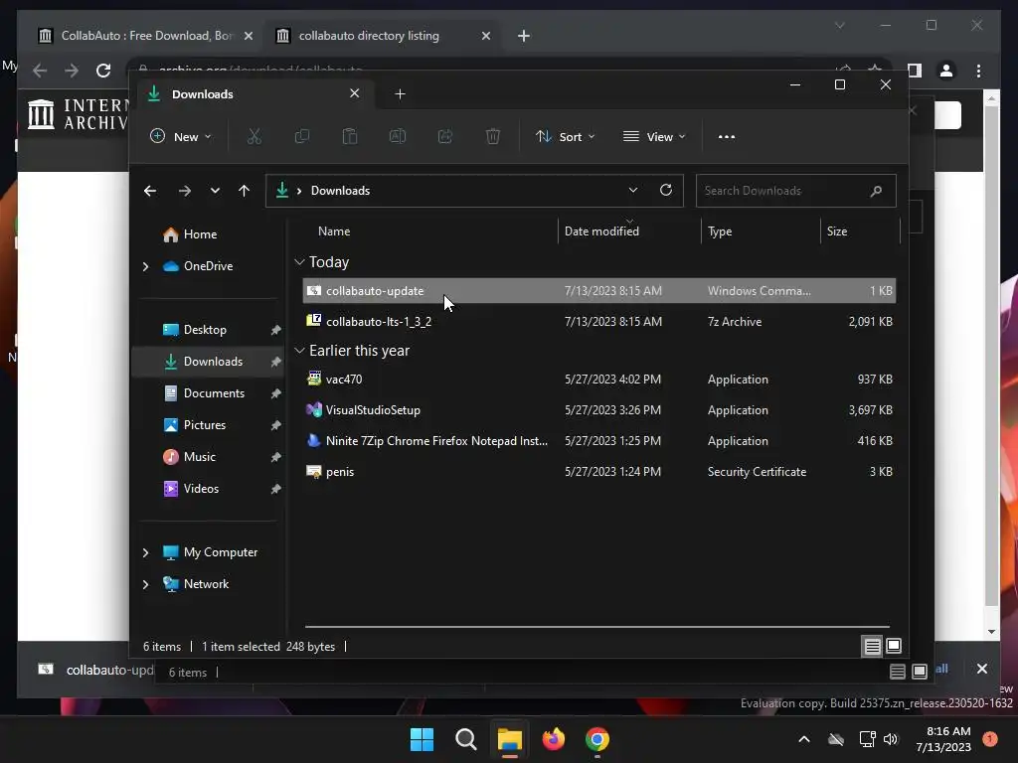Collapse the Today group
The image size is (1018, 763).
tap(299, 262)
